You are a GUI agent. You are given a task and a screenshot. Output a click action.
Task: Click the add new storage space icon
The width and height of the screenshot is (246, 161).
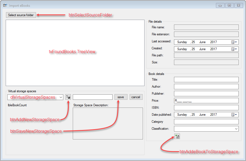coord(68,97)
